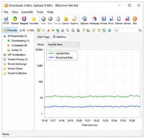Image resolution: width=144 pixels, height=138 pixels.
Task: Open the Tools menu
Action: 40,12
